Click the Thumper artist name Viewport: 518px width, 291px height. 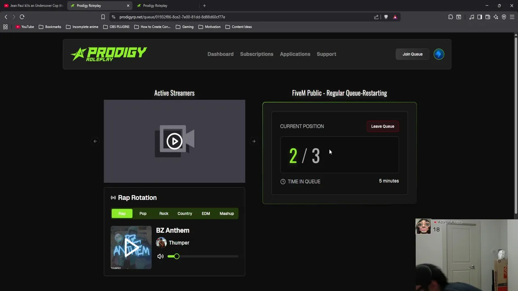[179, 243]
